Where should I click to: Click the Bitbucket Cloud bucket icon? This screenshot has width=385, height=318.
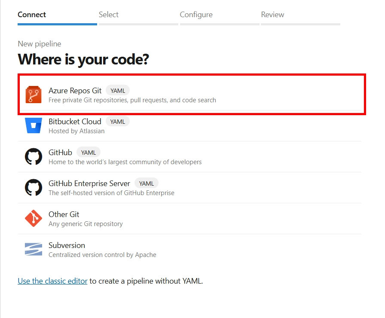coord(34,125)
